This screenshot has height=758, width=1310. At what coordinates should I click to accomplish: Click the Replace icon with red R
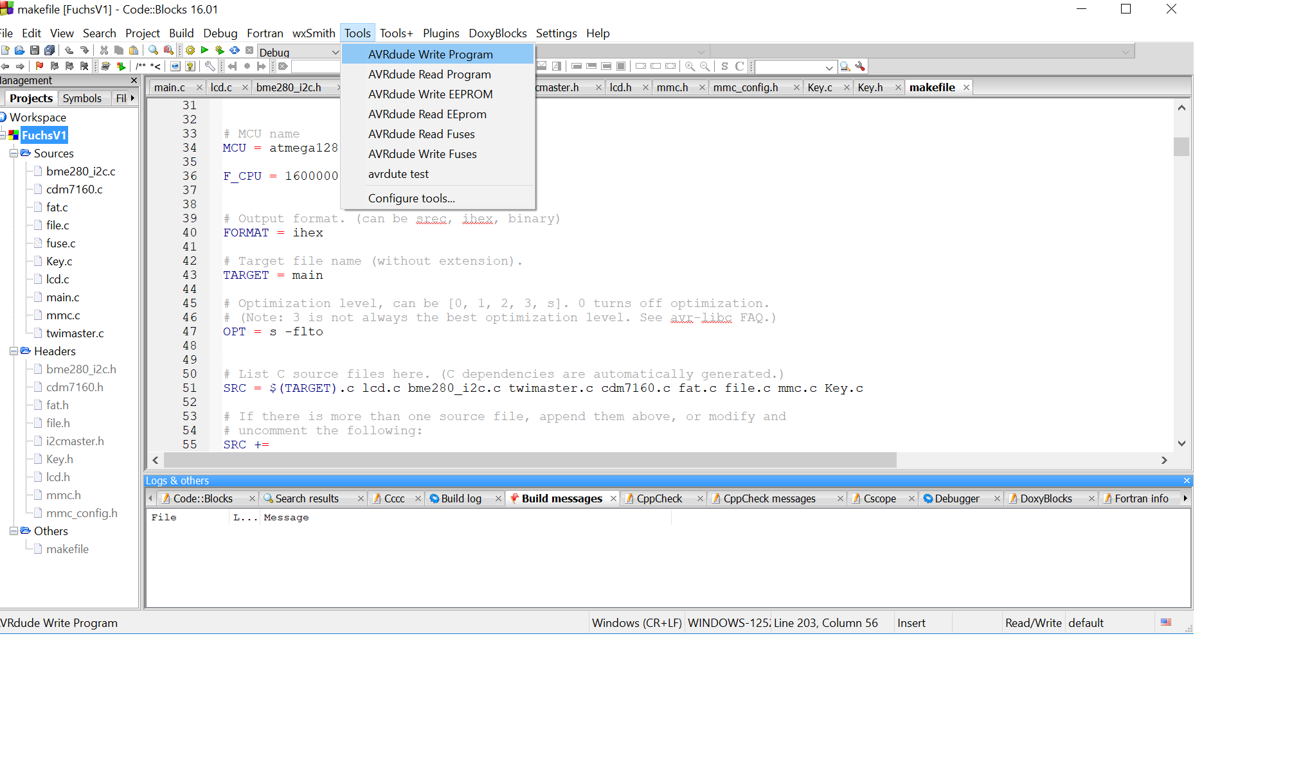168,50
